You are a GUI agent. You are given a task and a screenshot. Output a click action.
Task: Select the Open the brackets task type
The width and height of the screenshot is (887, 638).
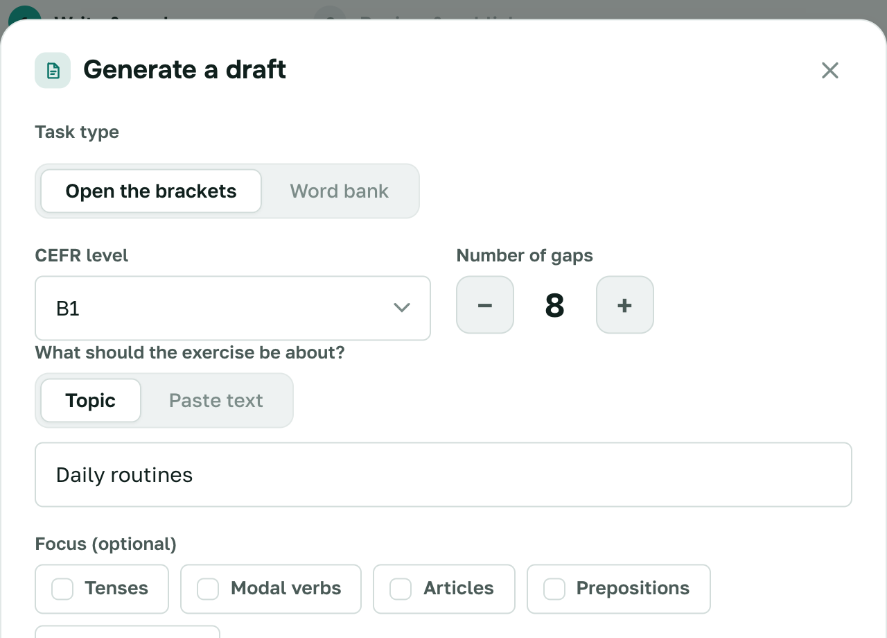tap(151, 191)
